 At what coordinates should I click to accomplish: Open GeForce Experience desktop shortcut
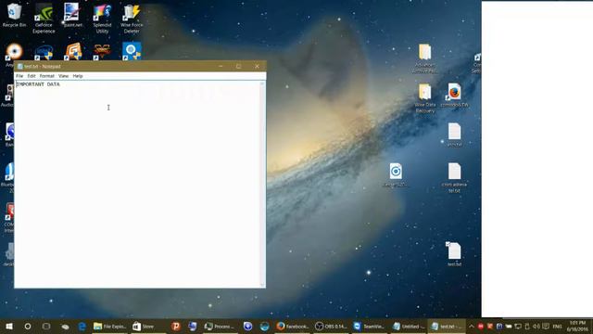click(44, 19)
